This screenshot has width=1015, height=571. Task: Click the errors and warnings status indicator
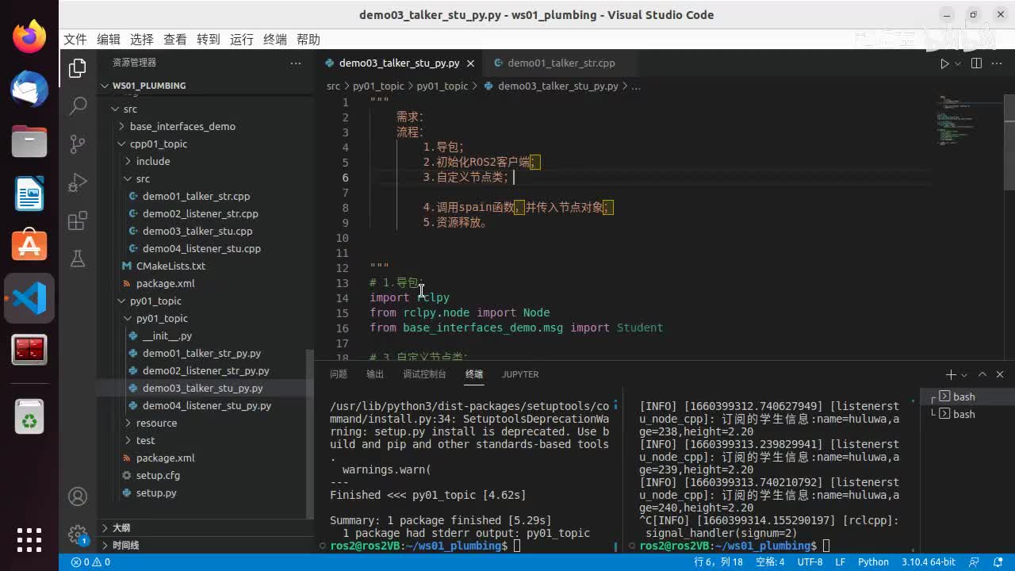pos(90,562)
